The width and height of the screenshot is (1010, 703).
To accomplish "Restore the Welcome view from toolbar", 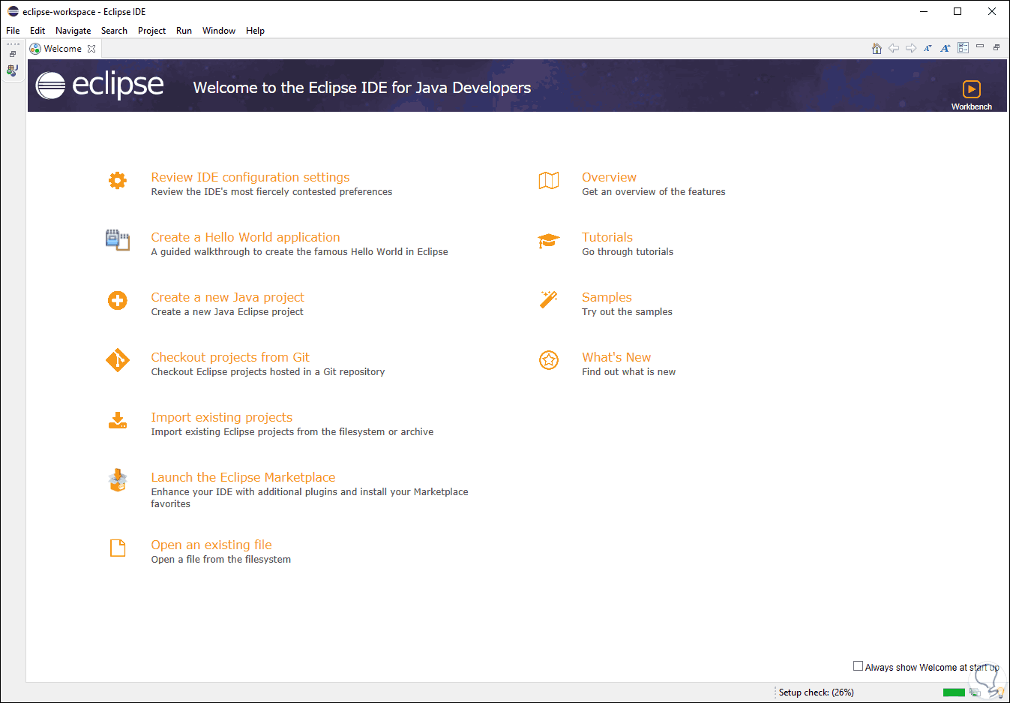I will point(997,47).
